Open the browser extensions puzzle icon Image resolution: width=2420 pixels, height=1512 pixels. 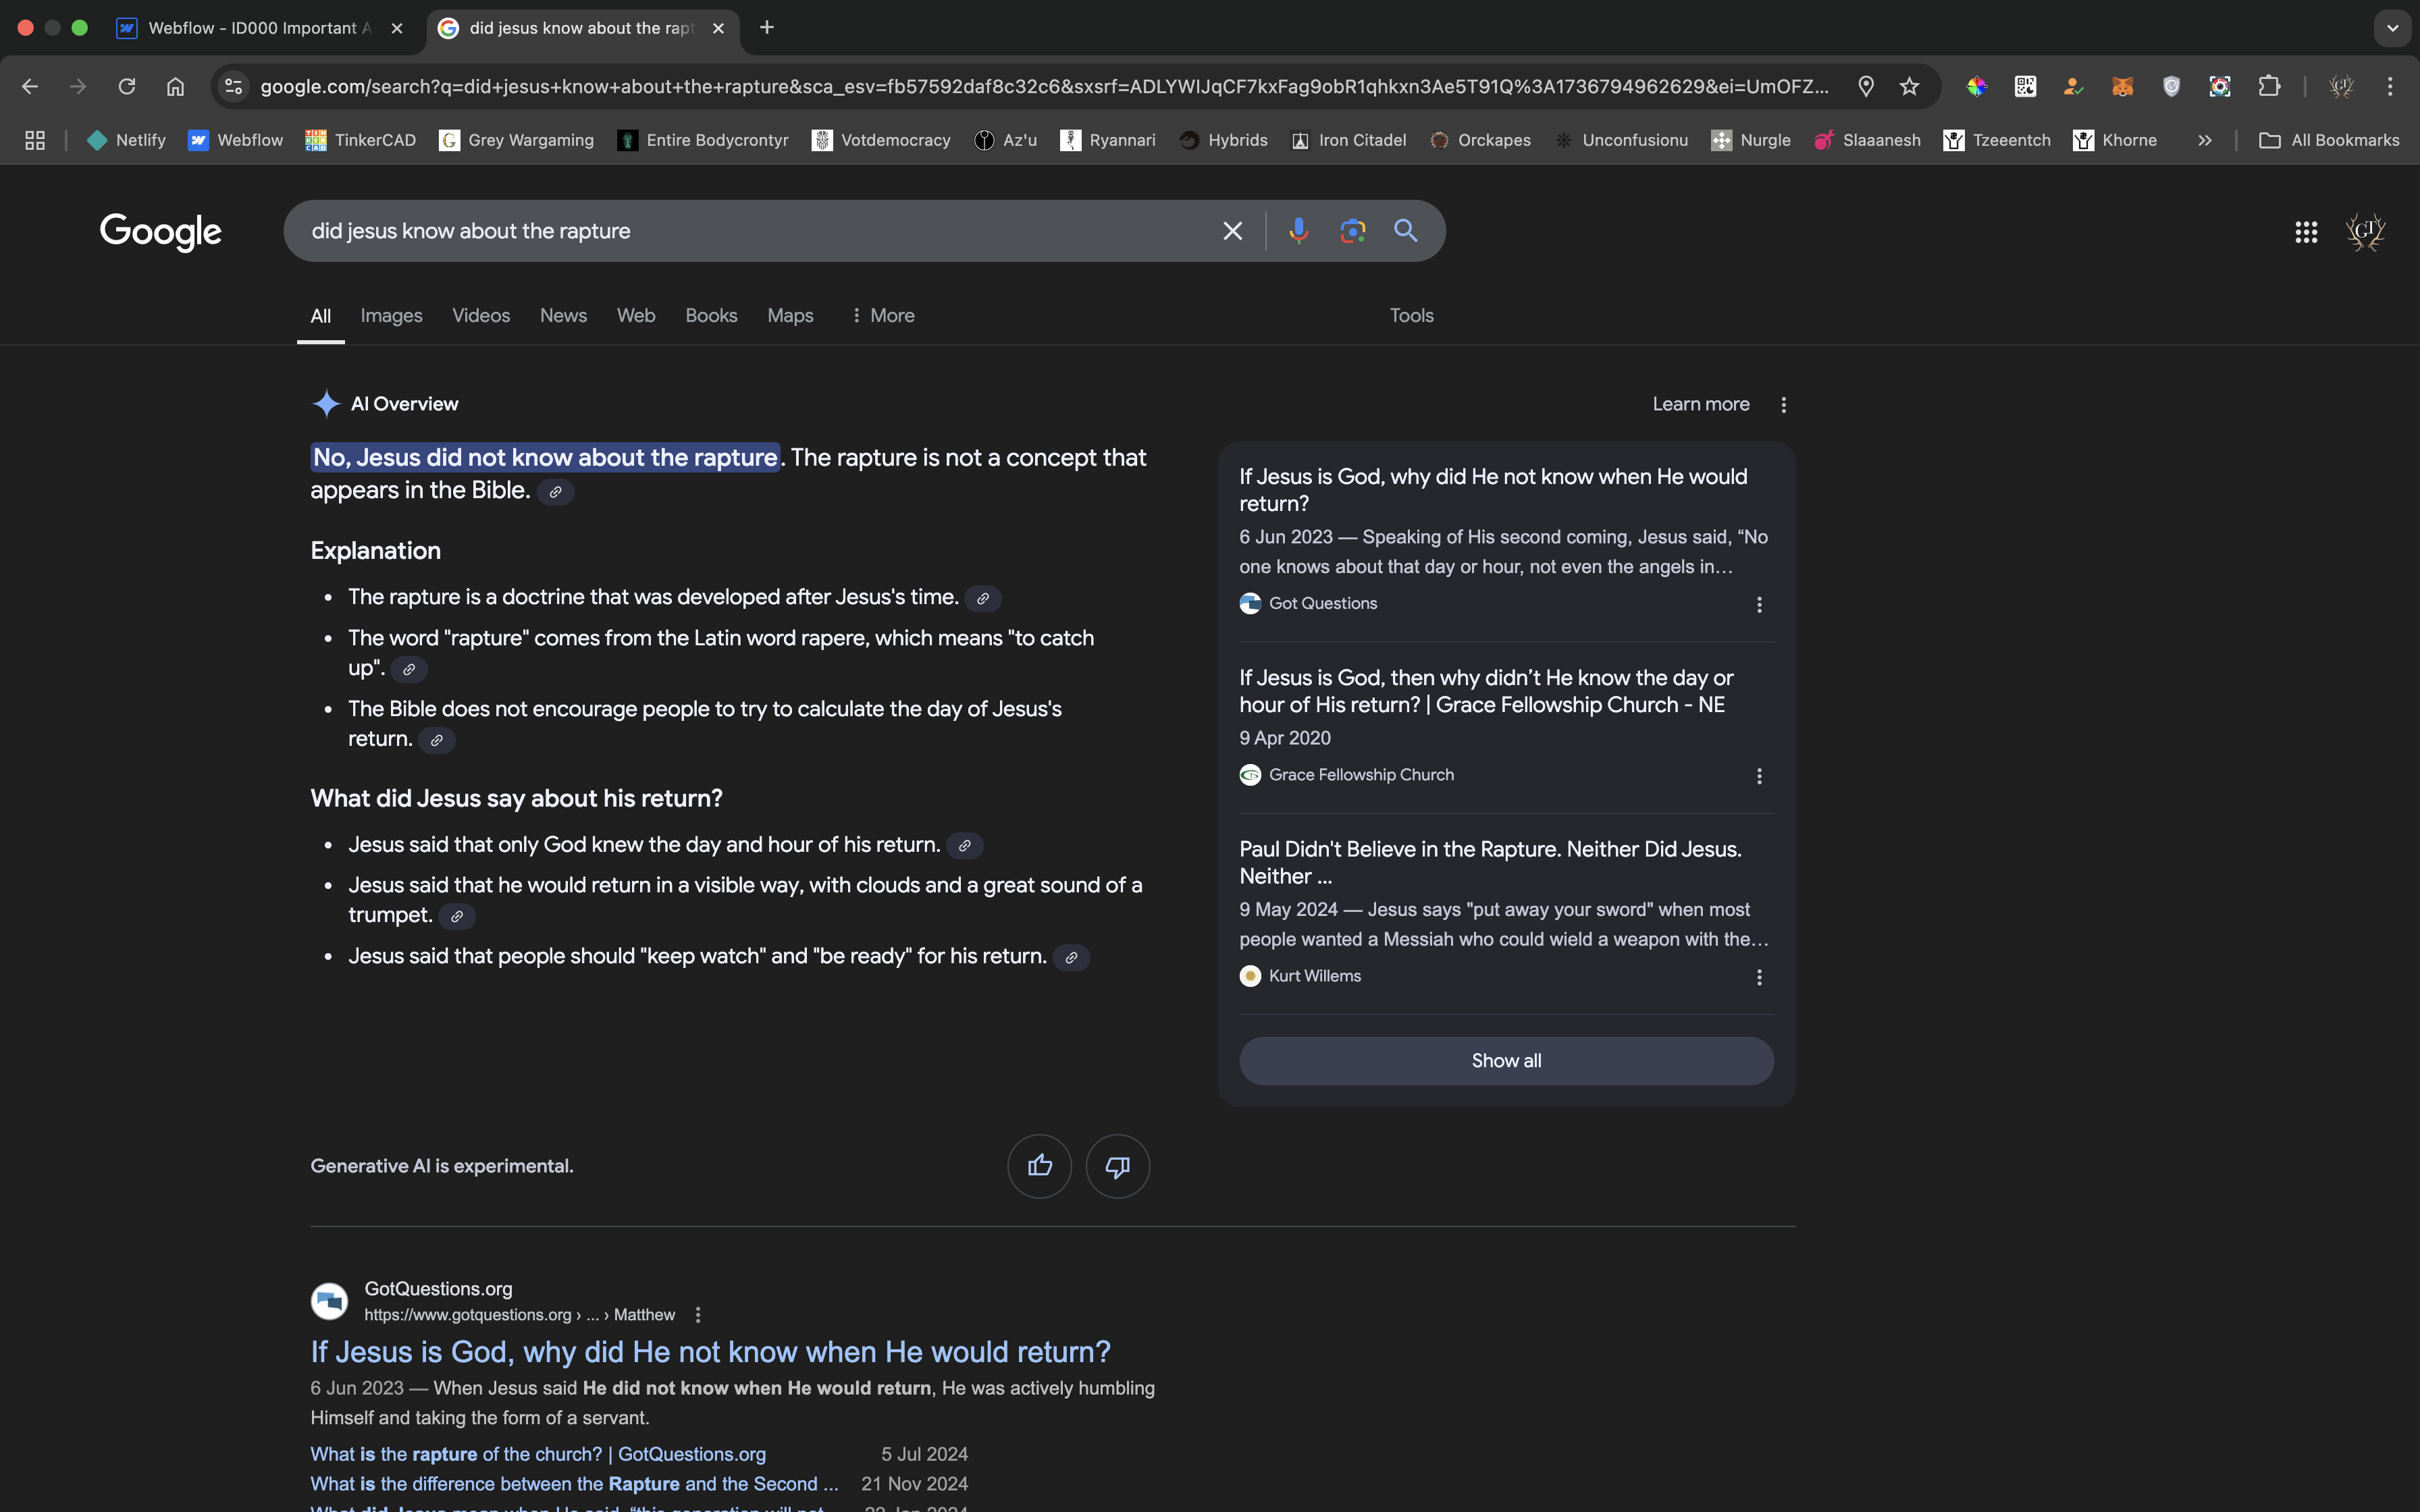tap(2269, 87)
